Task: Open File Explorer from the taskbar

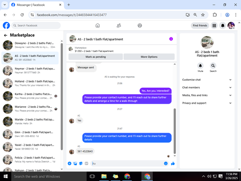Action: pos(104,176)
